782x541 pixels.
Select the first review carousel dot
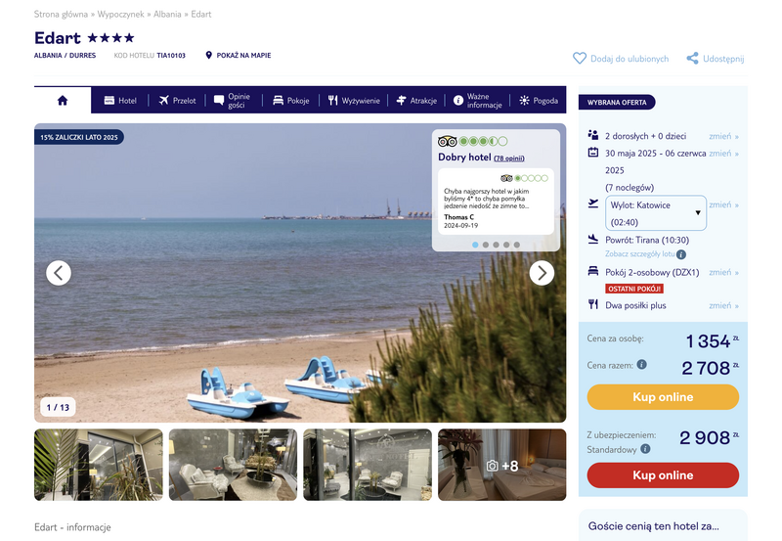(475, 245)
